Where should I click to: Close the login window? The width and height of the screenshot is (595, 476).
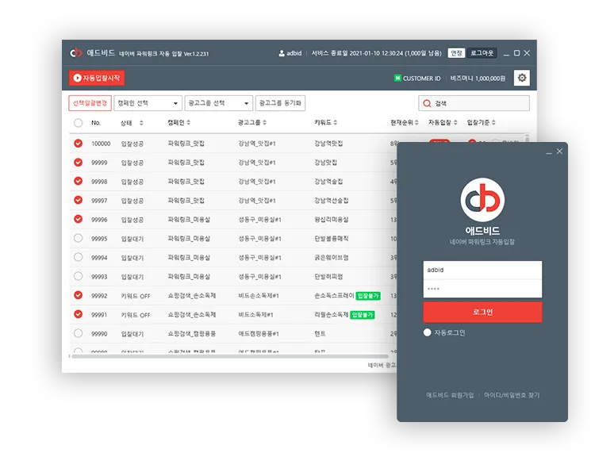(559, 151)
